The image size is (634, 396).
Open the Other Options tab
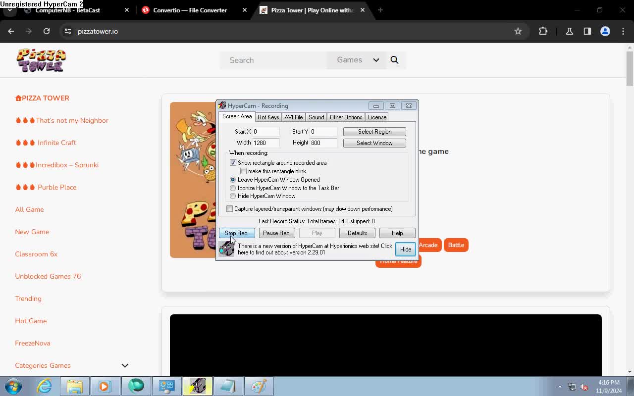(x=346, y=117)
